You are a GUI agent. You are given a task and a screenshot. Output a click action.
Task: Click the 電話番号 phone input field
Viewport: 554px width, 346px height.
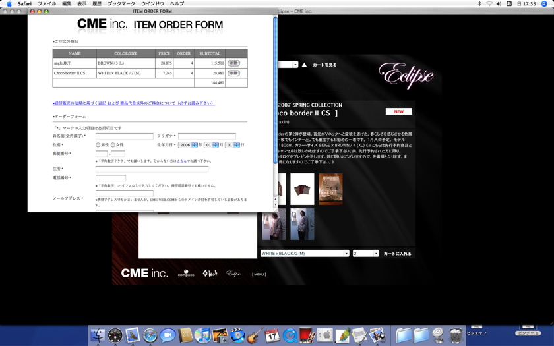(111, 178)
